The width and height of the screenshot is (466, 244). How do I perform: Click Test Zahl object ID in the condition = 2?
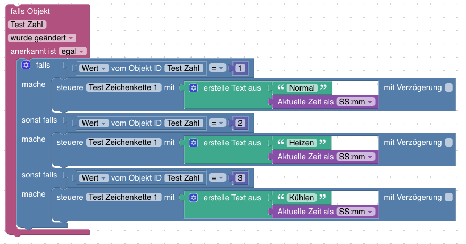pos(184,123)
